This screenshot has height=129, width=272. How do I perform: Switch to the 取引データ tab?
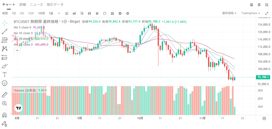(55, 5)
